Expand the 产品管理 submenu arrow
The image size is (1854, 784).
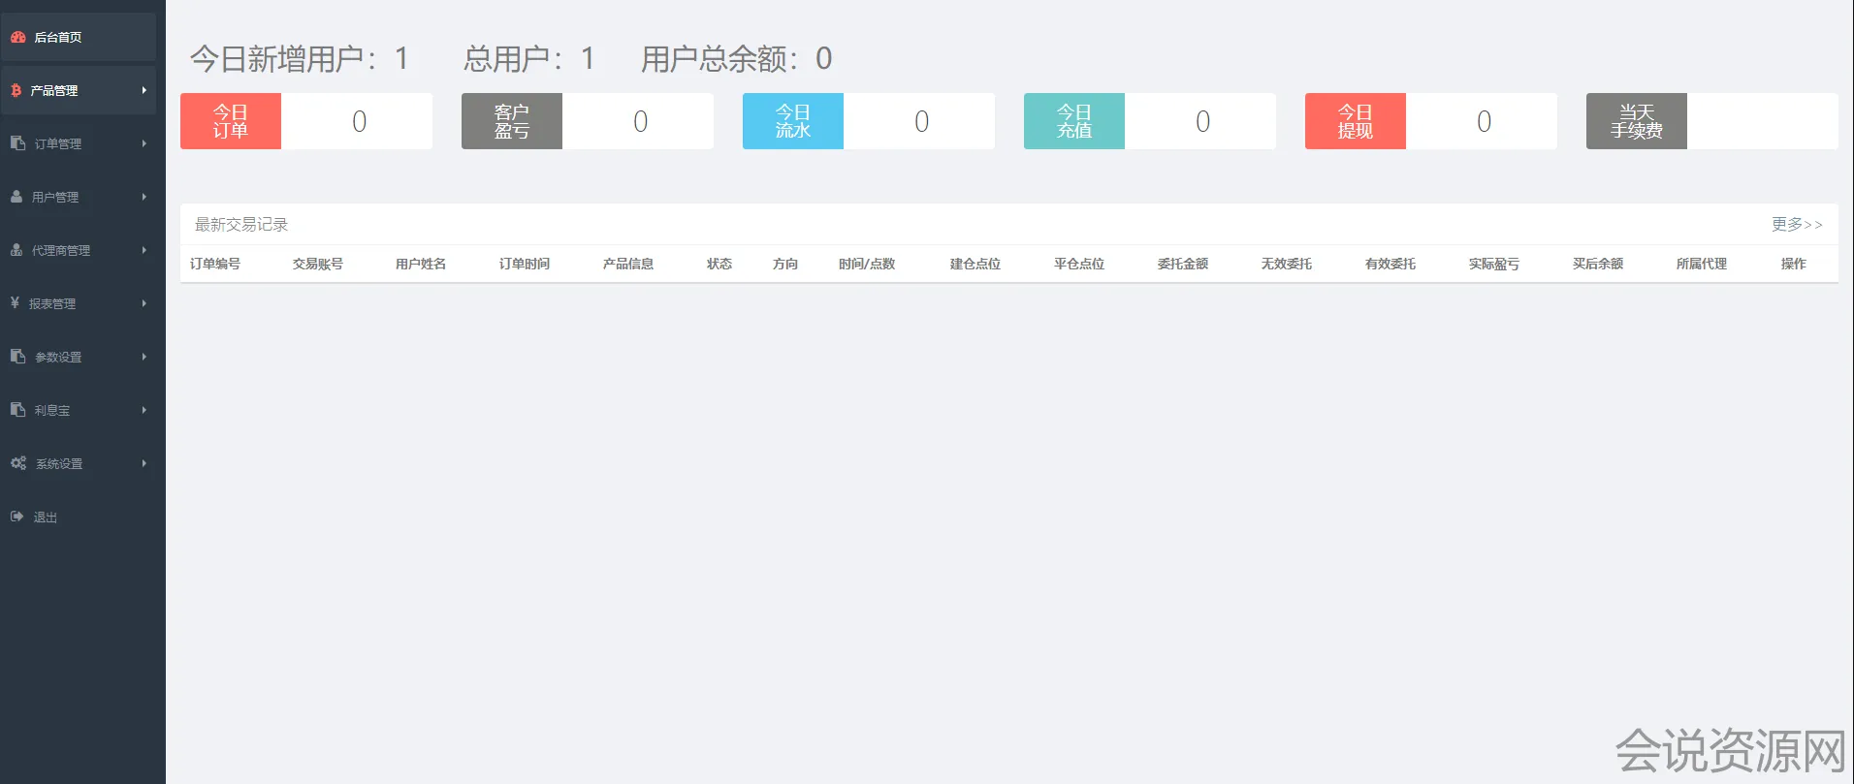[x=144, y=90]
